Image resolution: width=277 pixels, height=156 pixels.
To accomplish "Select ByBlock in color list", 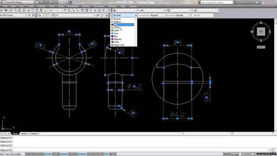I will click(x=123, y=22).
